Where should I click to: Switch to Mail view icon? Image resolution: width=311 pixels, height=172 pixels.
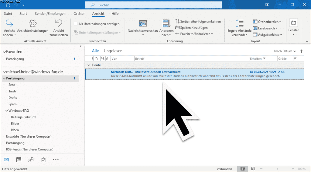click(x=6, y=160)
